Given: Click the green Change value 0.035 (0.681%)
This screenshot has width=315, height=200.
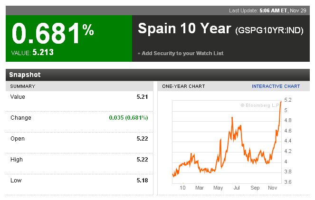Looking at the screenshot, I should point(128,118).
